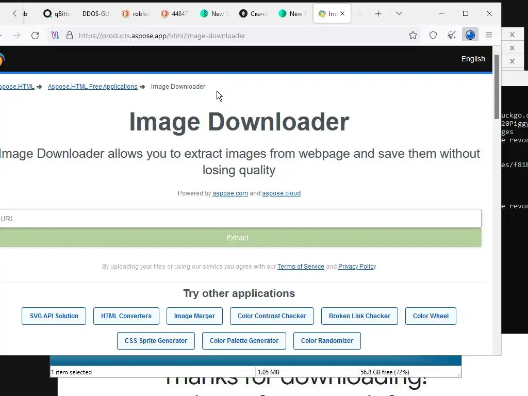Click the URL input field
The image size is (528, 396).
pyautogui.click(x=240, y=219)
